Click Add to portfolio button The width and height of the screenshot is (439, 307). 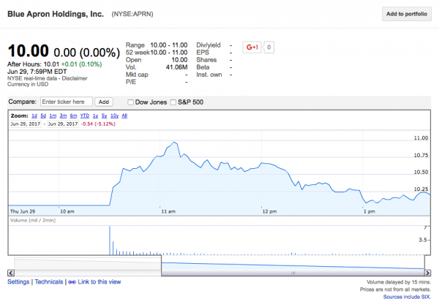click(407, 14)
